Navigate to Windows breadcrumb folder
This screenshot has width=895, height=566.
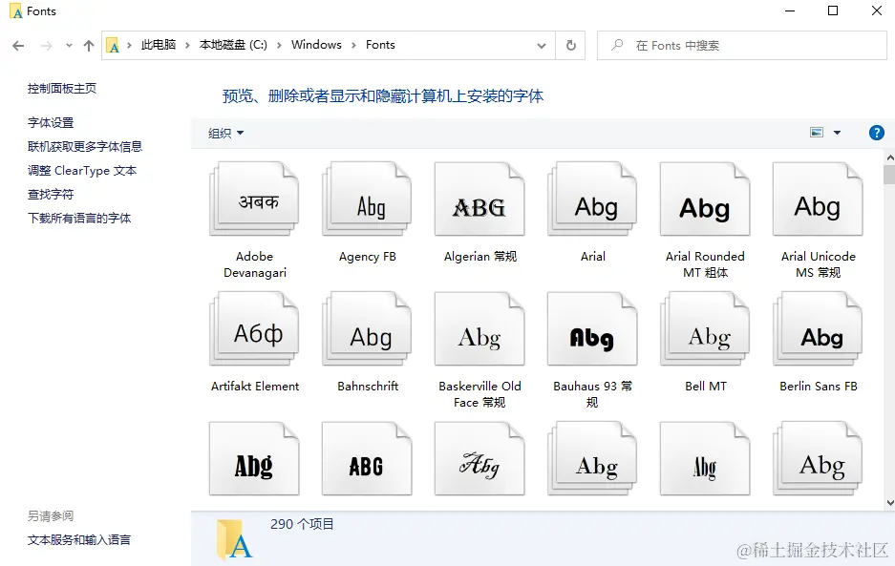(316, 45)
